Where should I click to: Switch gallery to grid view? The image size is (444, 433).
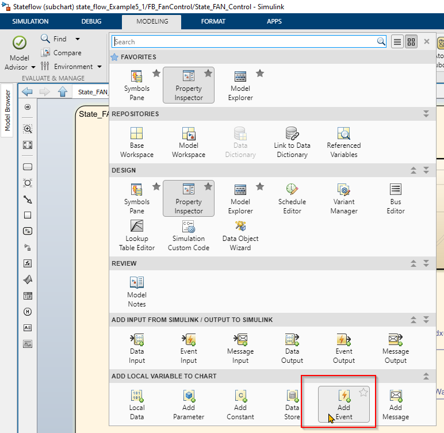coord(411,42)
